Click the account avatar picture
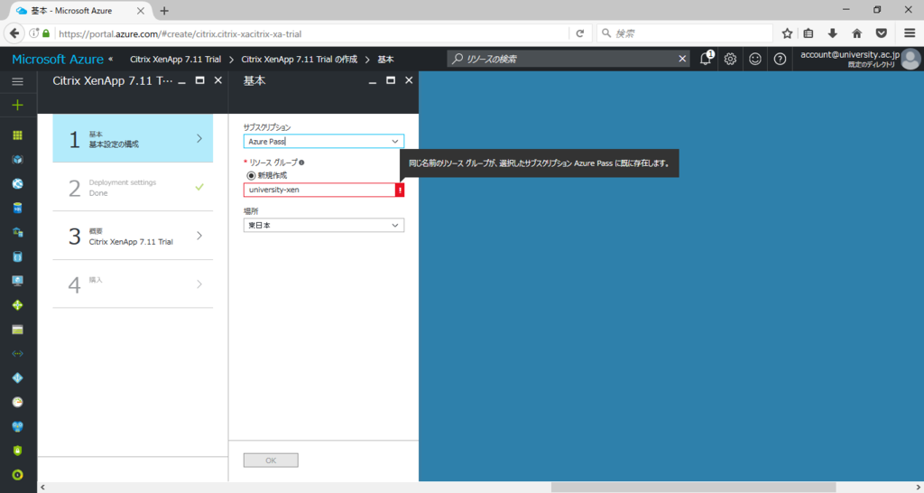The width and height of the screenshot is (924, 493). coord(910,59)
